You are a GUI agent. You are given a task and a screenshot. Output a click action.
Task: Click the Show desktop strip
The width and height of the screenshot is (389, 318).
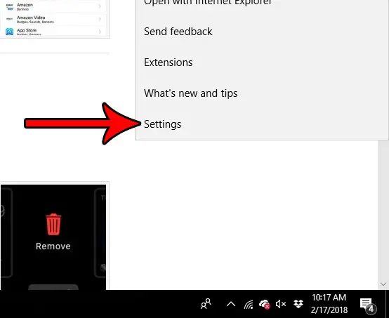[x=388, y=304]
